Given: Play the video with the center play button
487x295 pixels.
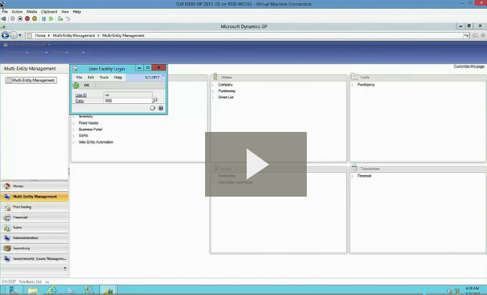Looking at the screenshot, I should (x=256, y=164).
